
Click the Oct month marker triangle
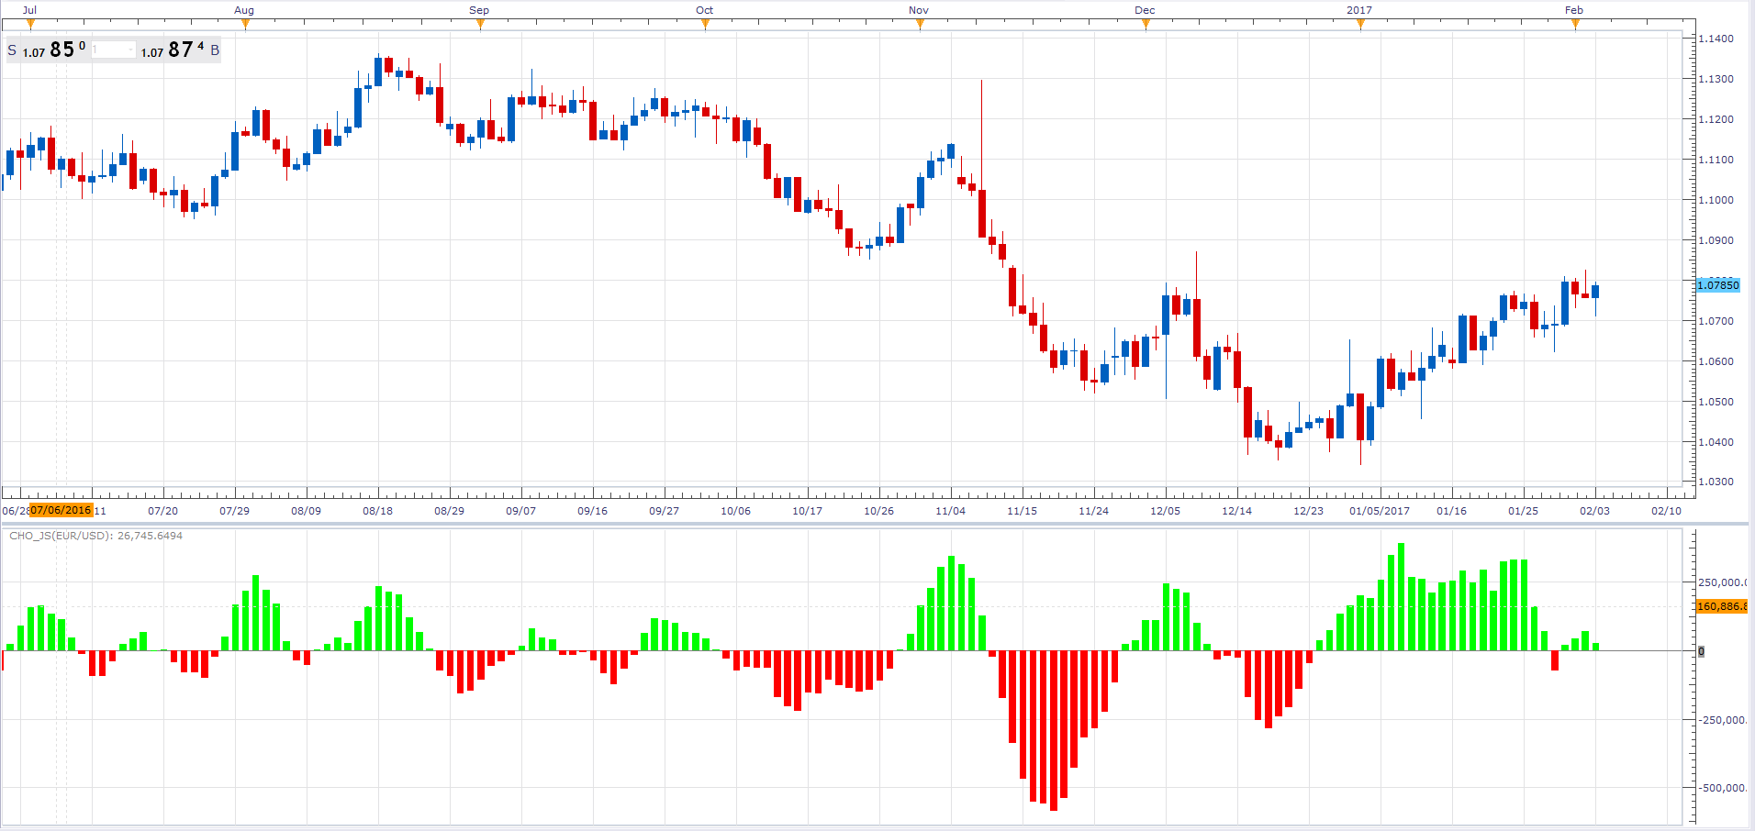(x=705, y=25)
